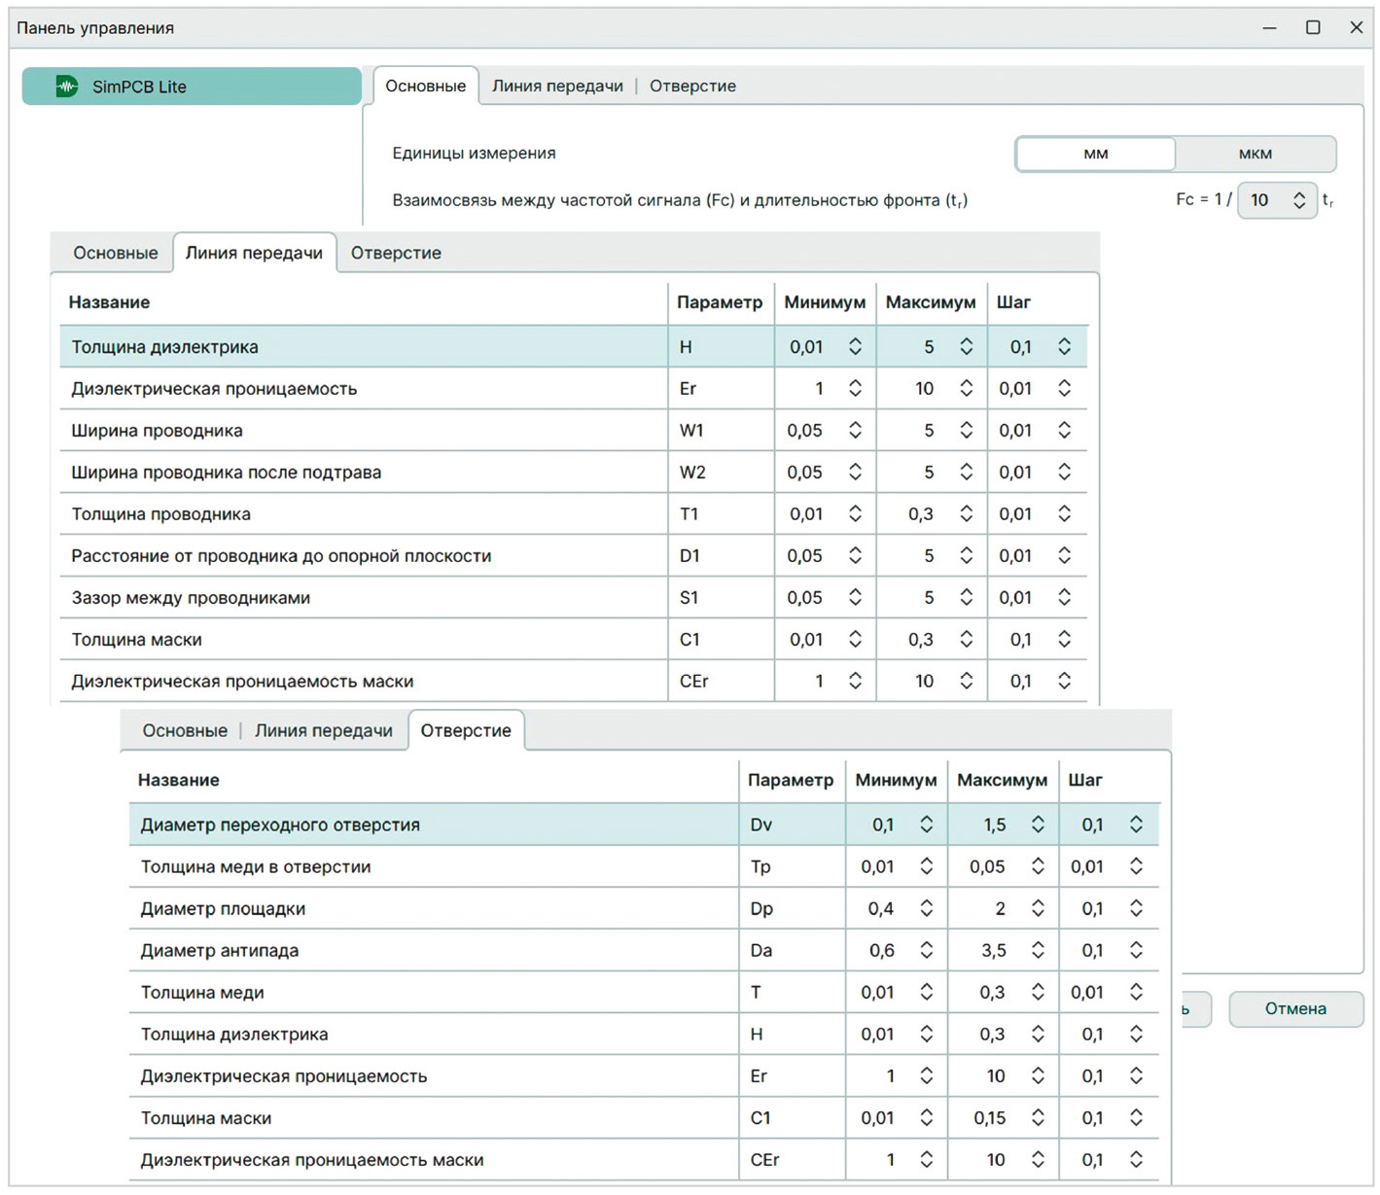Adjust maximum stepper for Диаметр антипада Da
The image size is (1380, 1195).
coord(1038,950)
